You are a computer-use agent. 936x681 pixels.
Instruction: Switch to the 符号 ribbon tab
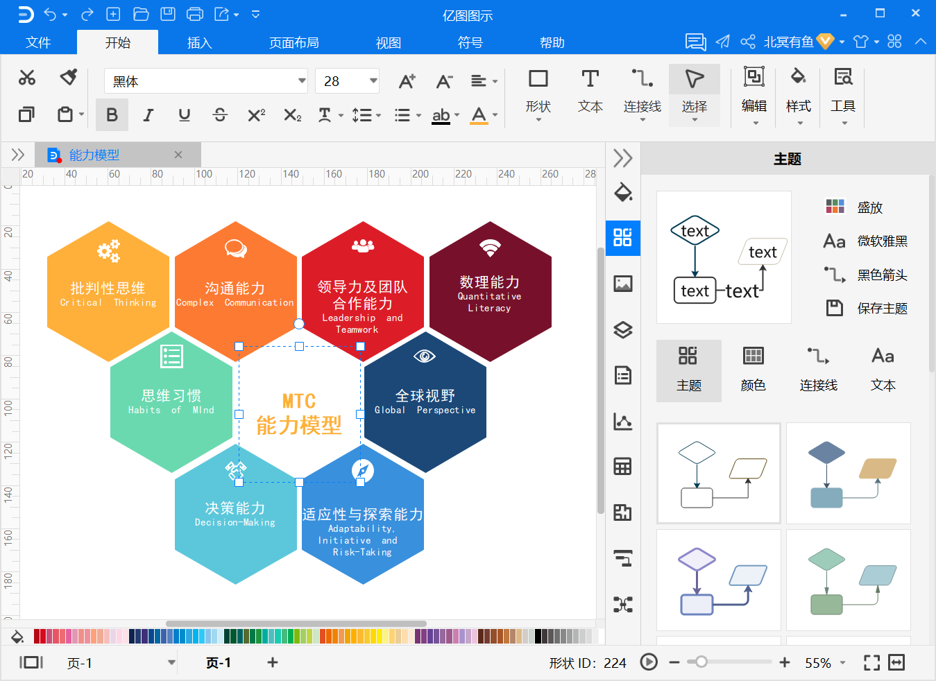(x=470, y=42)
